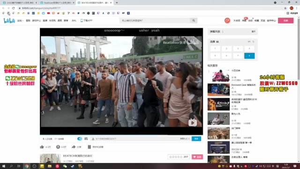Open 会员购 nav item
This screenshot has height=169, width=300.
(52, 21)
